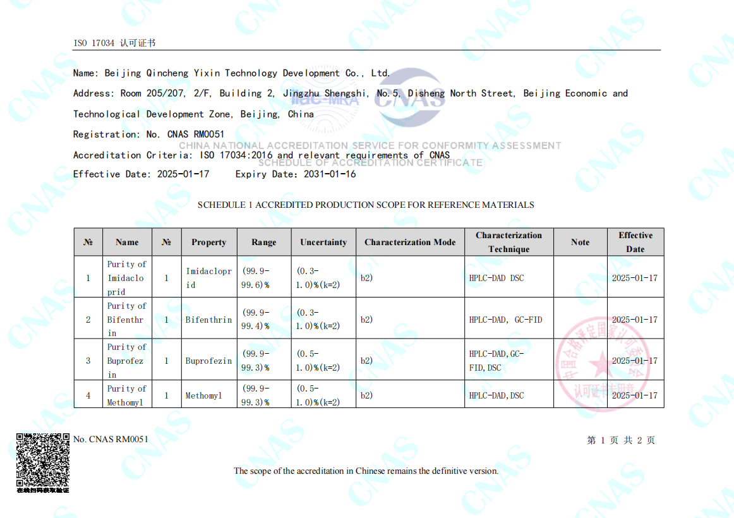Click the 'Buprofezin' property cell
The image size is (734, 518).
(208, 361)
